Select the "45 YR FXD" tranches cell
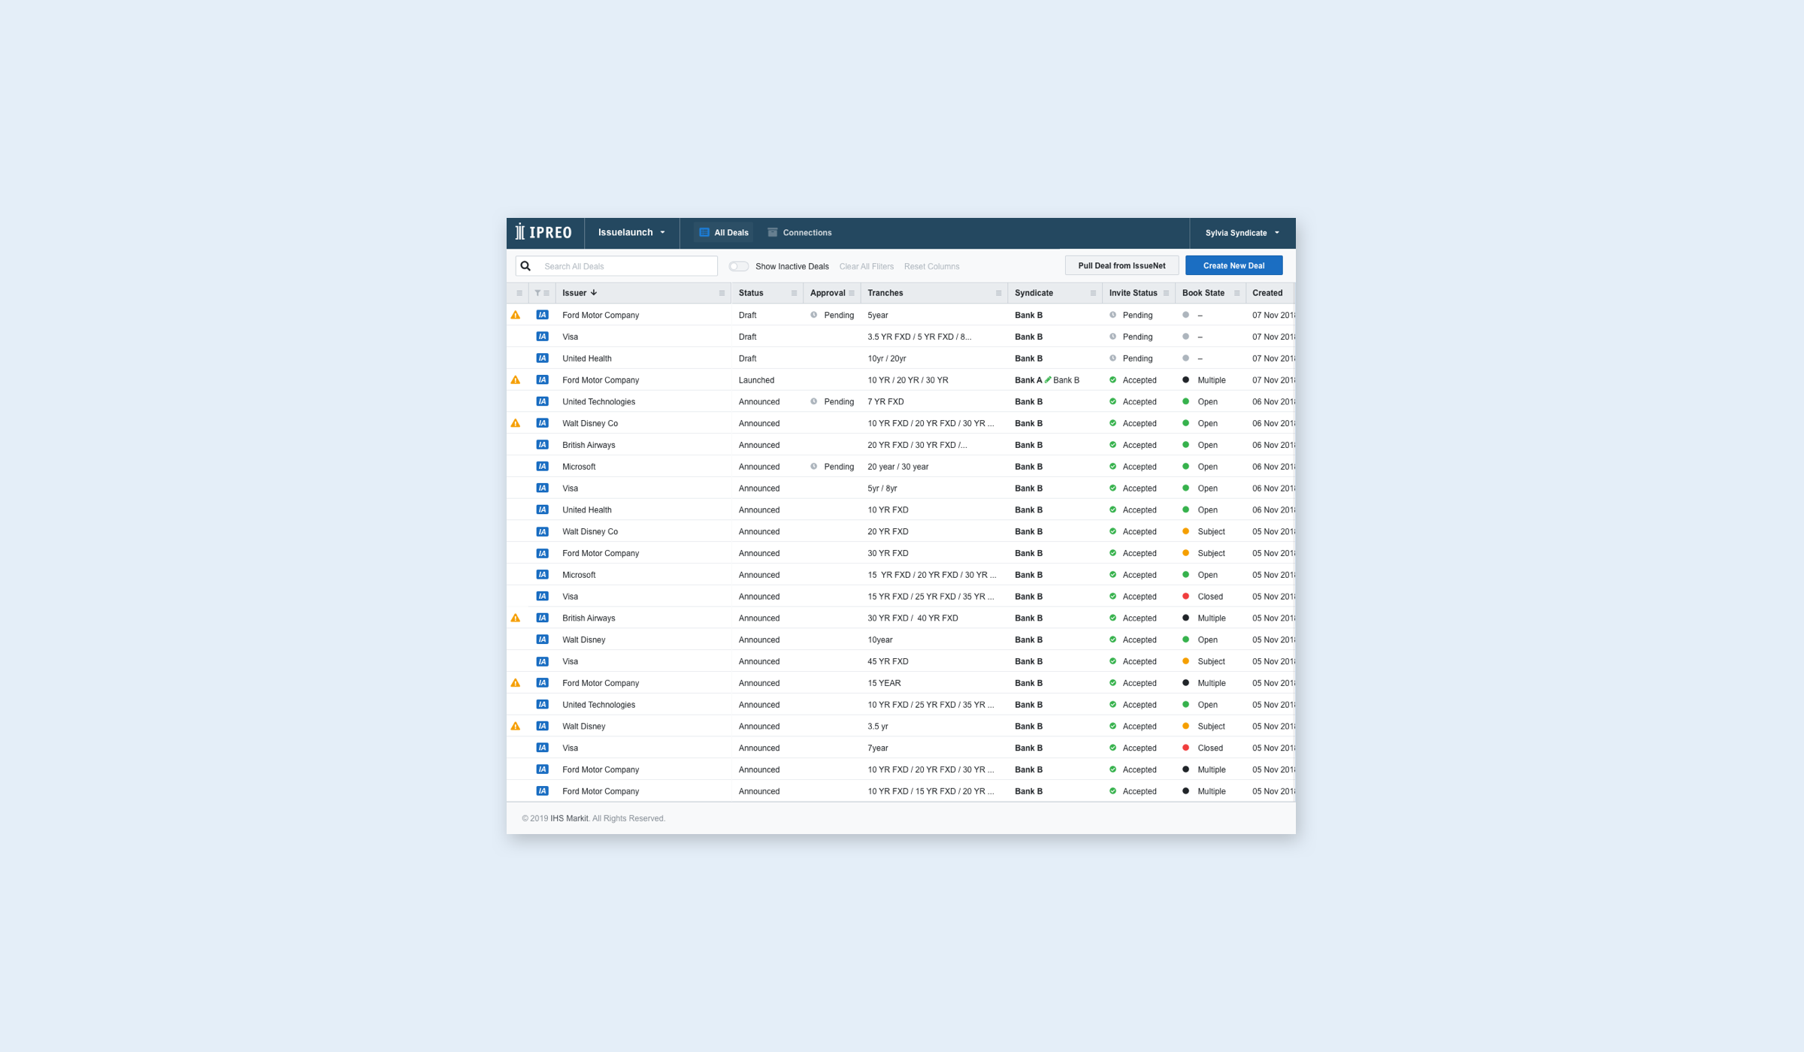Viewport: 1804px width, 1052px height. 888,661
